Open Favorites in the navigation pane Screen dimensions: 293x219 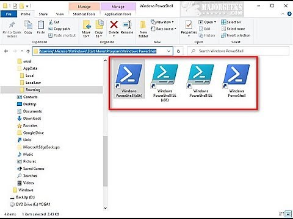27,125
